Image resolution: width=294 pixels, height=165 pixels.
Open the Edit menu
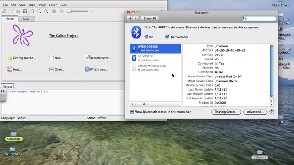(x=13, y=5)
